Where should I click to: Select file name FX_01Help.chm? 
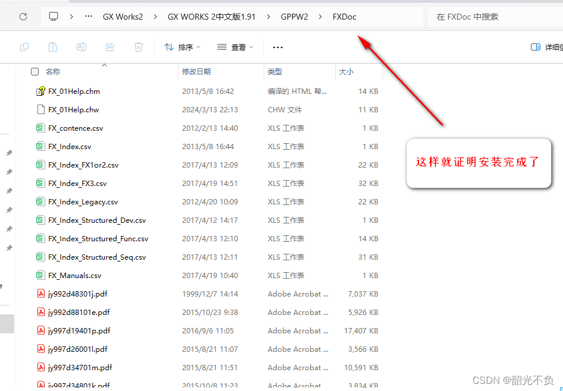point(74,92)
